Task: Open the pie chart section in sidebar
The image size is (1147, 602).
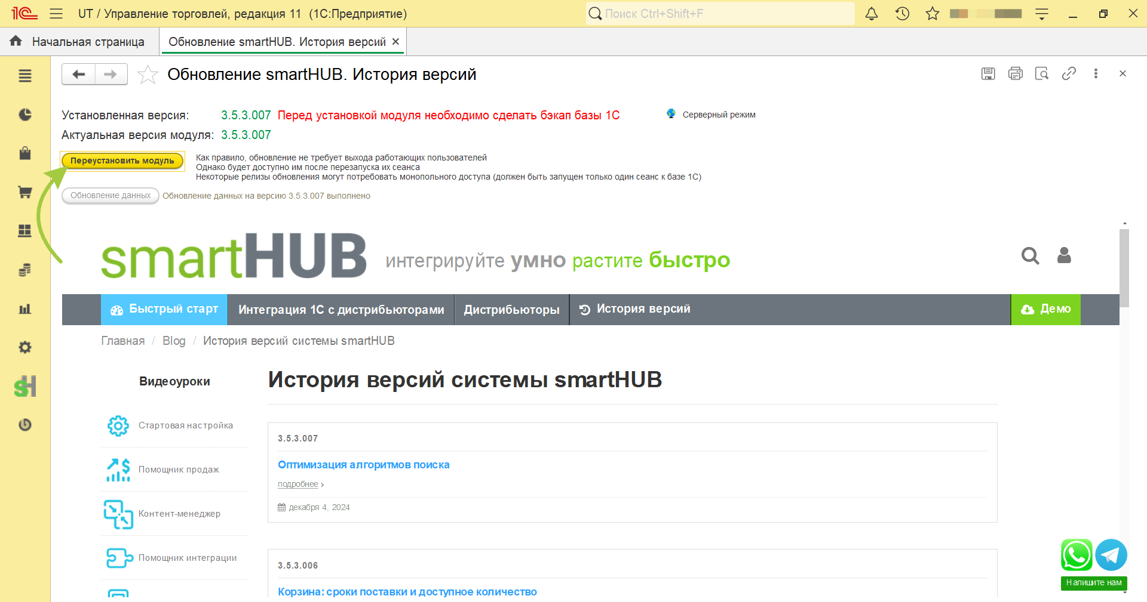Action: click(x=25, y=115)
